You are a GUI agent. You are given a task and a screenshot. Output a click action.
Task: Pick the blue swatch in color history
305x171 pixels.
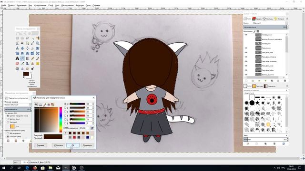click(88, 137)
